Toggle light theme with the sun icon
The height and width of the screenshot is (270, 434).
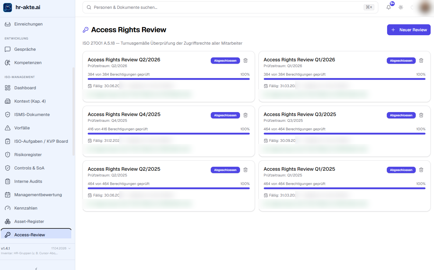click(401, 7)
